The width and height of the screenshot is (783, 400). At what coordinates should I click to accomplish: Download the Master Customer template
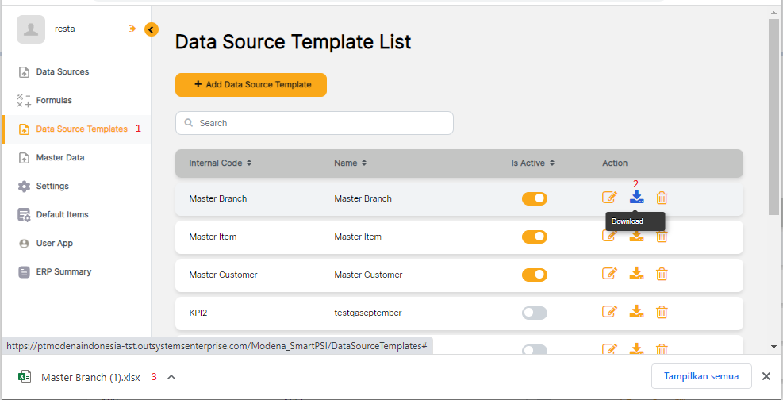pyautogui.click(x=636, y=274)
